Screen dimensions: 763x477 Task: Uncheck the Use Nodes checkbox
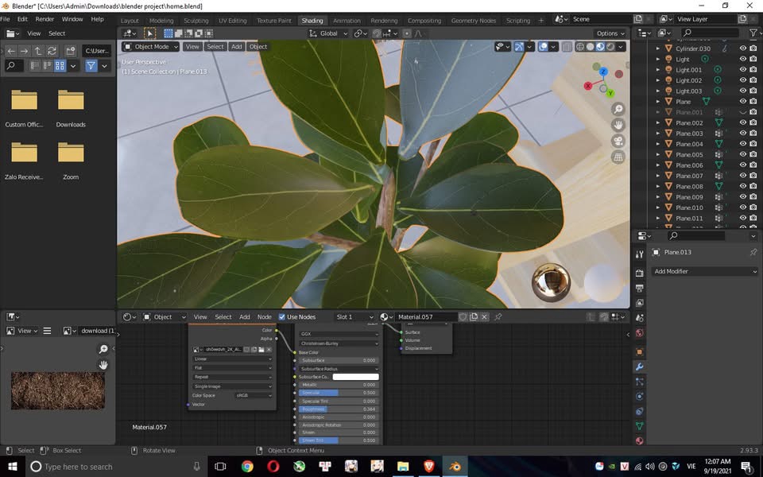click(x=282, y=317)
